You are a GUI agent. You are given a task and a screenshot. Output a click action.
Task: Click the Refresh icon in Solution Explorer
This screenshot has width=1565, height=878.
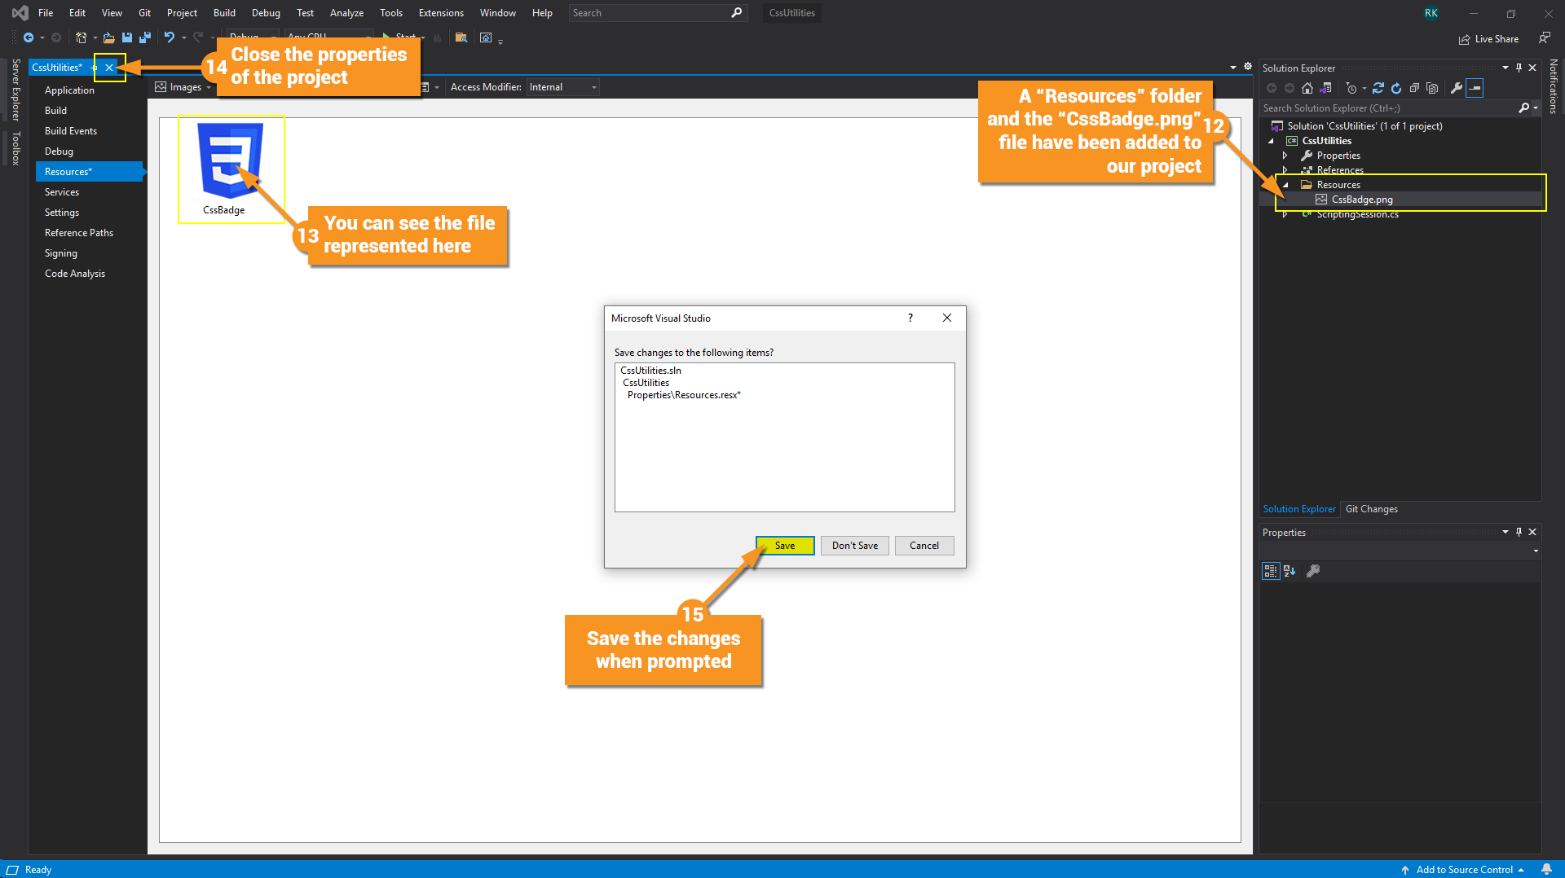tap(1396, 88)
